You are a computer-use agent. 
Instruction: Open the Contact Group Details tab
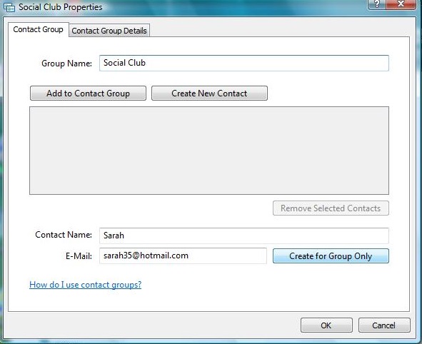coord(109,31)
